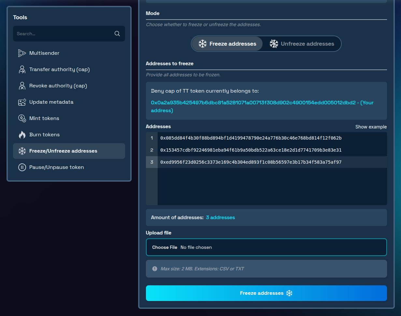This screenshot has height=316, width=401.
Task: Click the search magnifier icon in Tools
Action: click(x=117, y=34)
